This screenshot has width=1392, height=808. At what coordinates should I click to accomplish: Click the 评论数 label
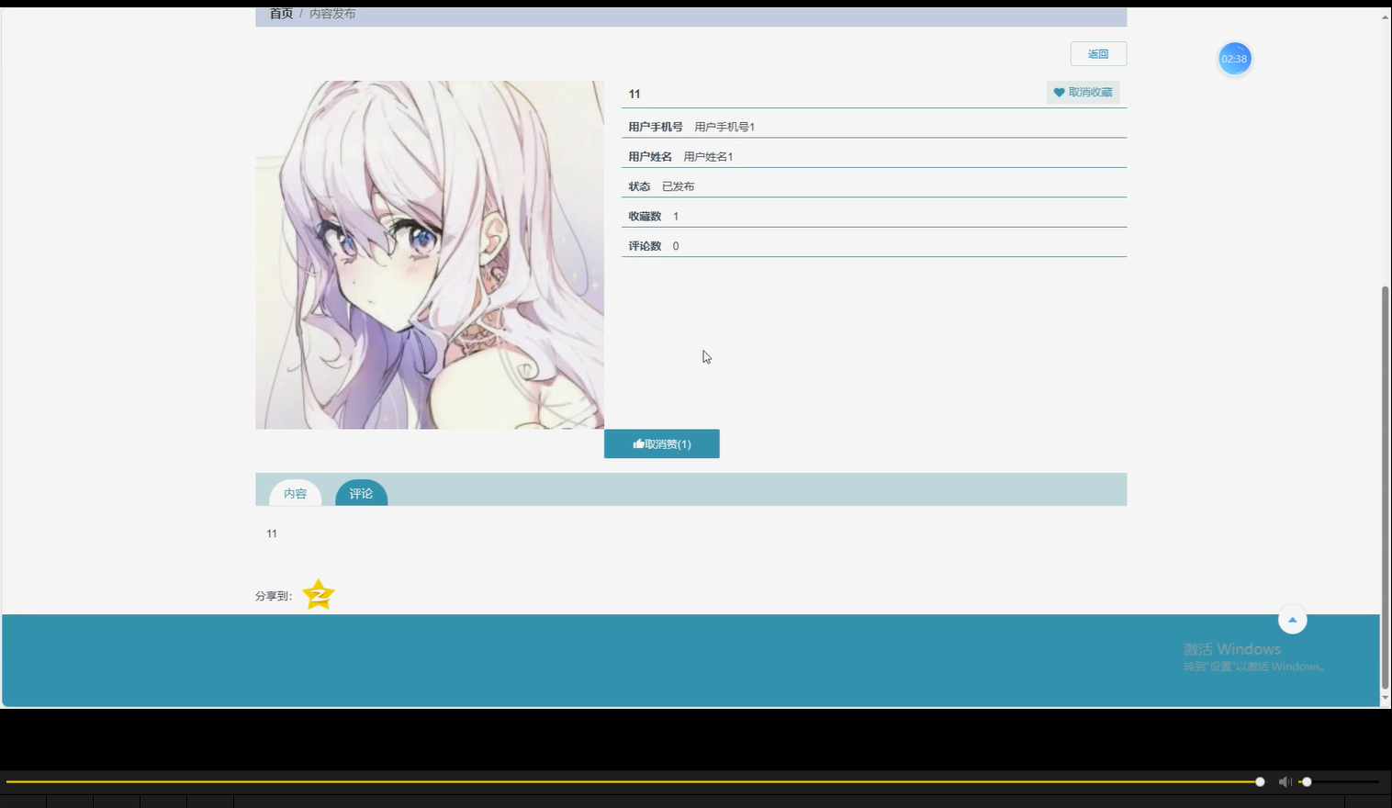645,246
